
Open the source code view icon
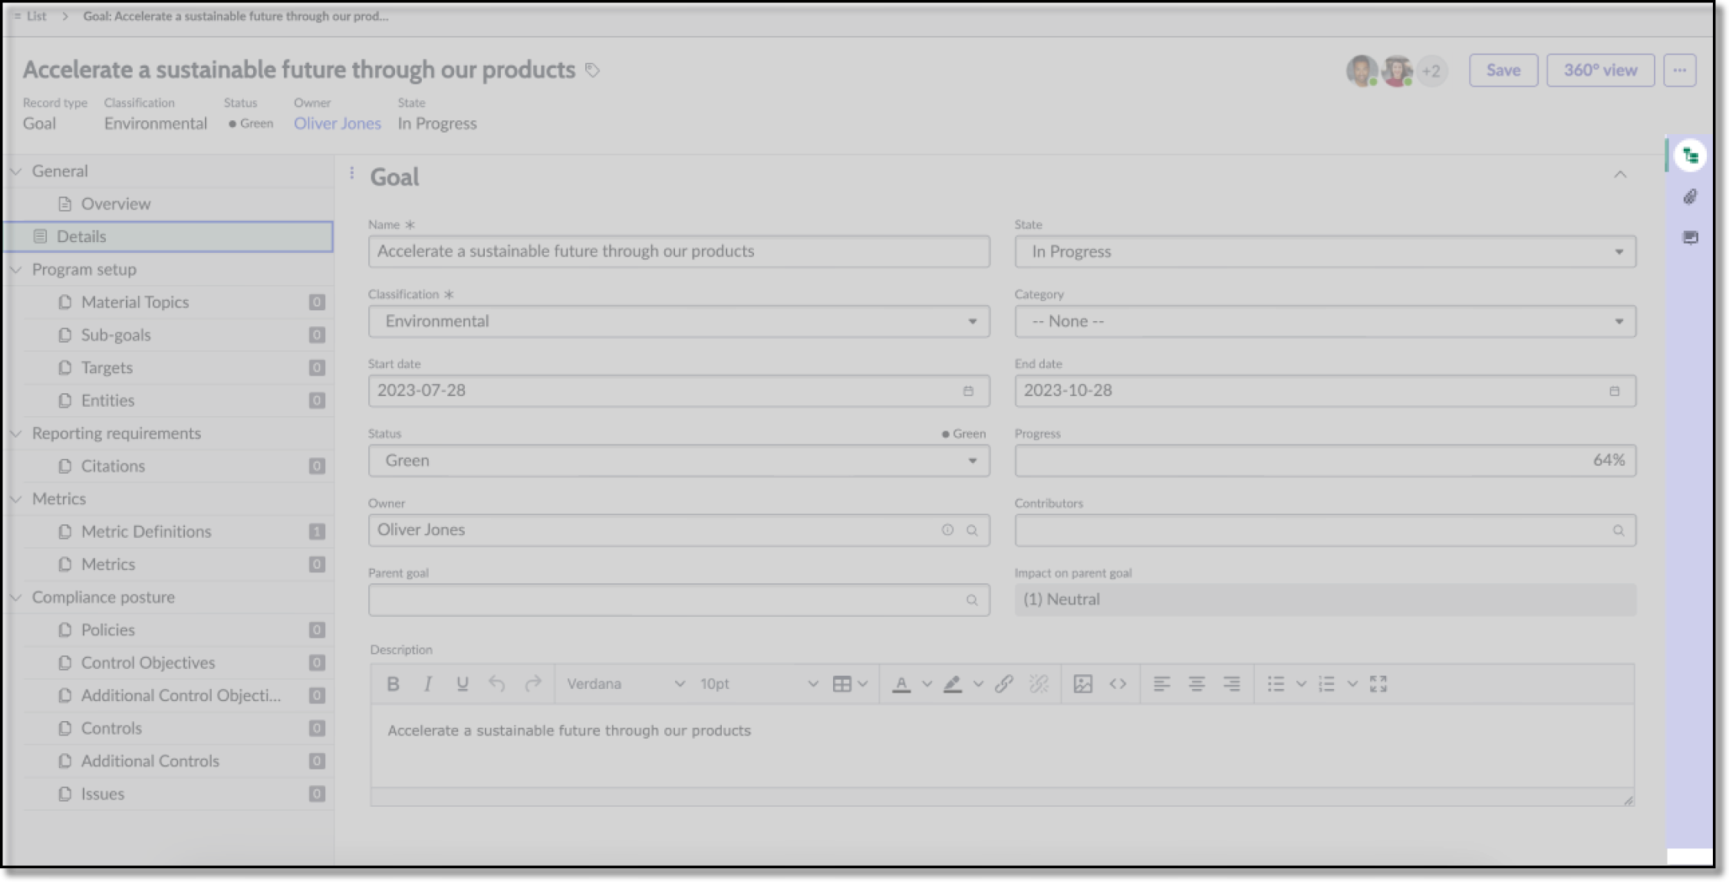pyautogui.click(x=1117, y=684)
